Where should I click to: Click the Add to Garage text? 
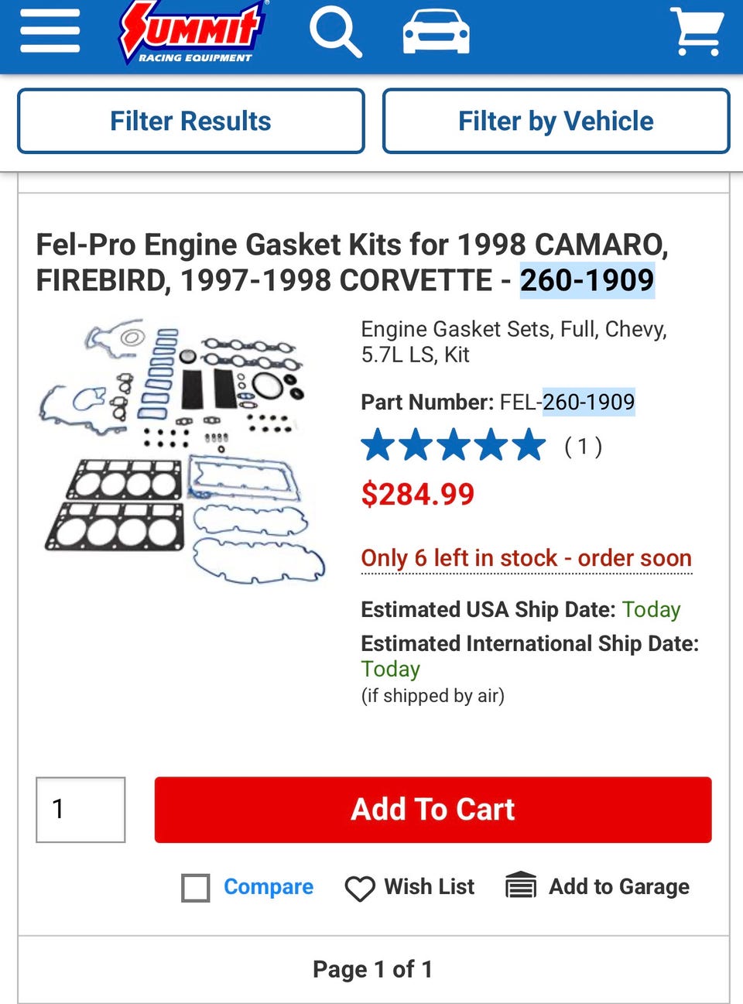[619, 886]
